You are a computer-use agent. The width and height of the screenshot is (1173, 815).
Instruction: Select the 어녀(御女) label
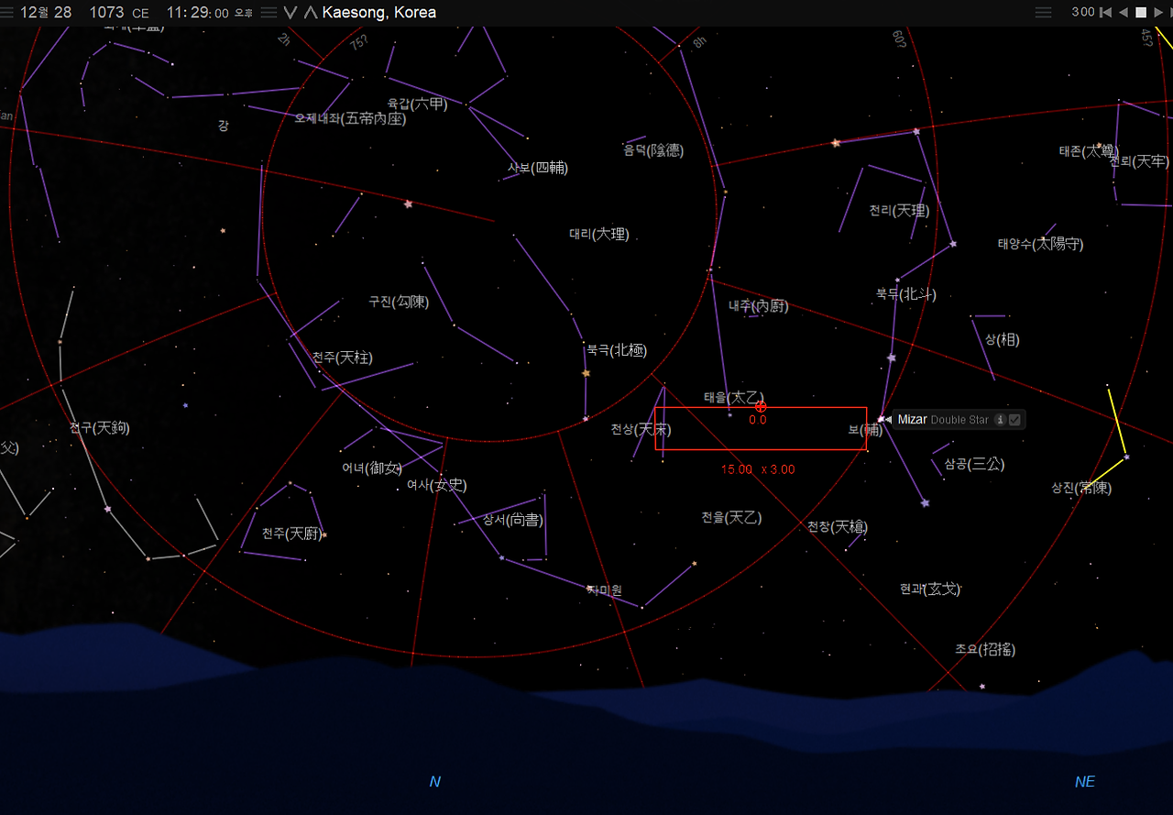[x=372, y=468]
